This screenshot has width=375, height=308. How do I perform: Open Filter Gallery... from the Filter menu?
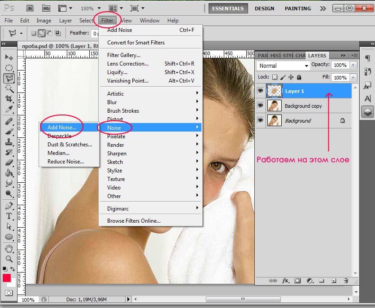[124, 55]
